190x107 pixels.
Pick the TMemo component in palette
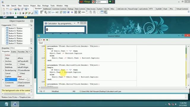[x=61, y=12]
